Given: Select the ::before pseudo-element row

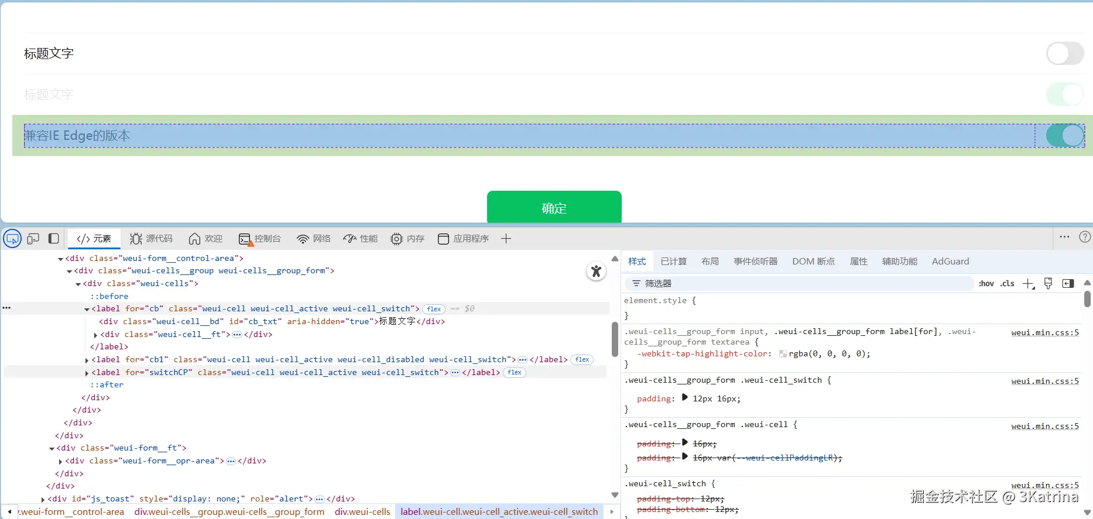Looking at the screenshot, I should click(109, 296).
